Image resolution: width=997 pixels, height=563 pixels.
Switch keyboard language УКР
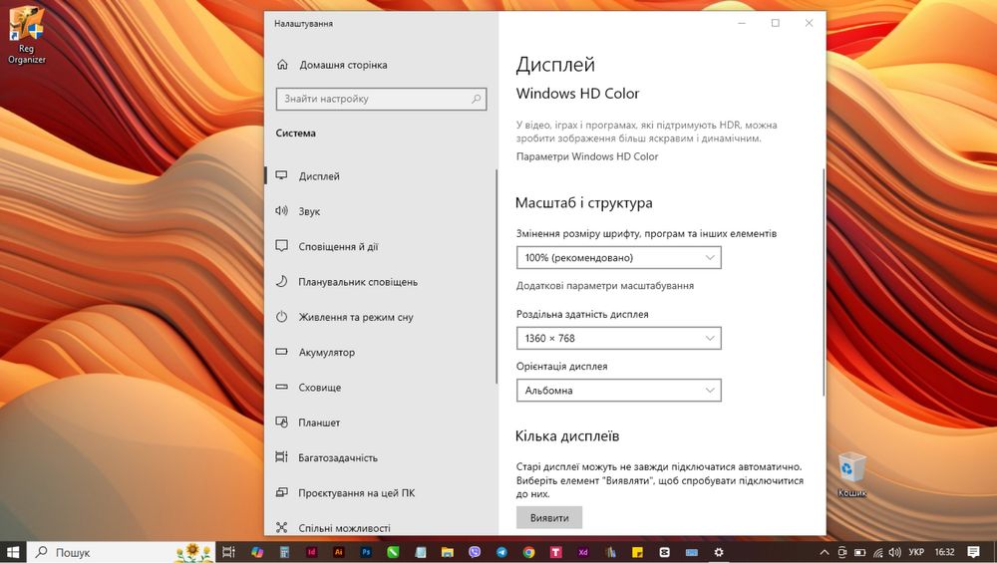click(x=916, y=552)
